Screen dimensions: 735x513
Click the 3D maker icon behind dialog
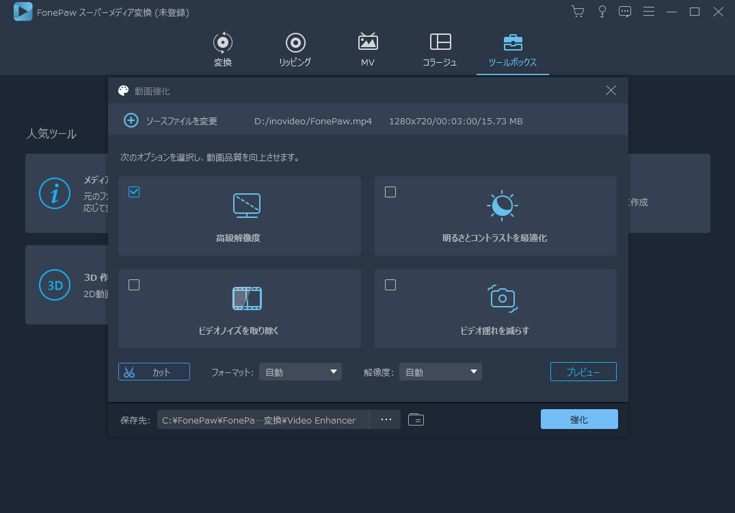pyautogui.click(x=55, y=285)
